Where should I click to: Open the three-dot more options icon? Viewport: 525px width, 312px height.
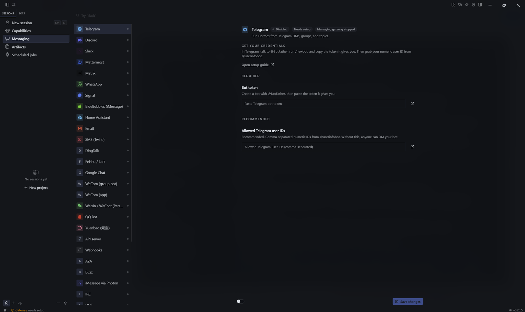58,303
